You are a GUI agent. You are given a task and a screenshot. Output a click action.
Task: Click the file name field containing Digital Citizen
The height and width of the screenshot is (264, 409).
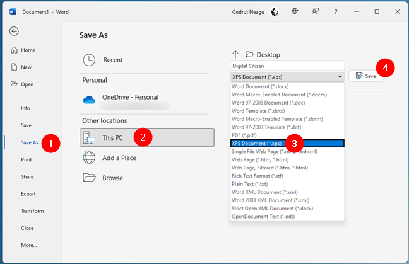click(287, 66)
